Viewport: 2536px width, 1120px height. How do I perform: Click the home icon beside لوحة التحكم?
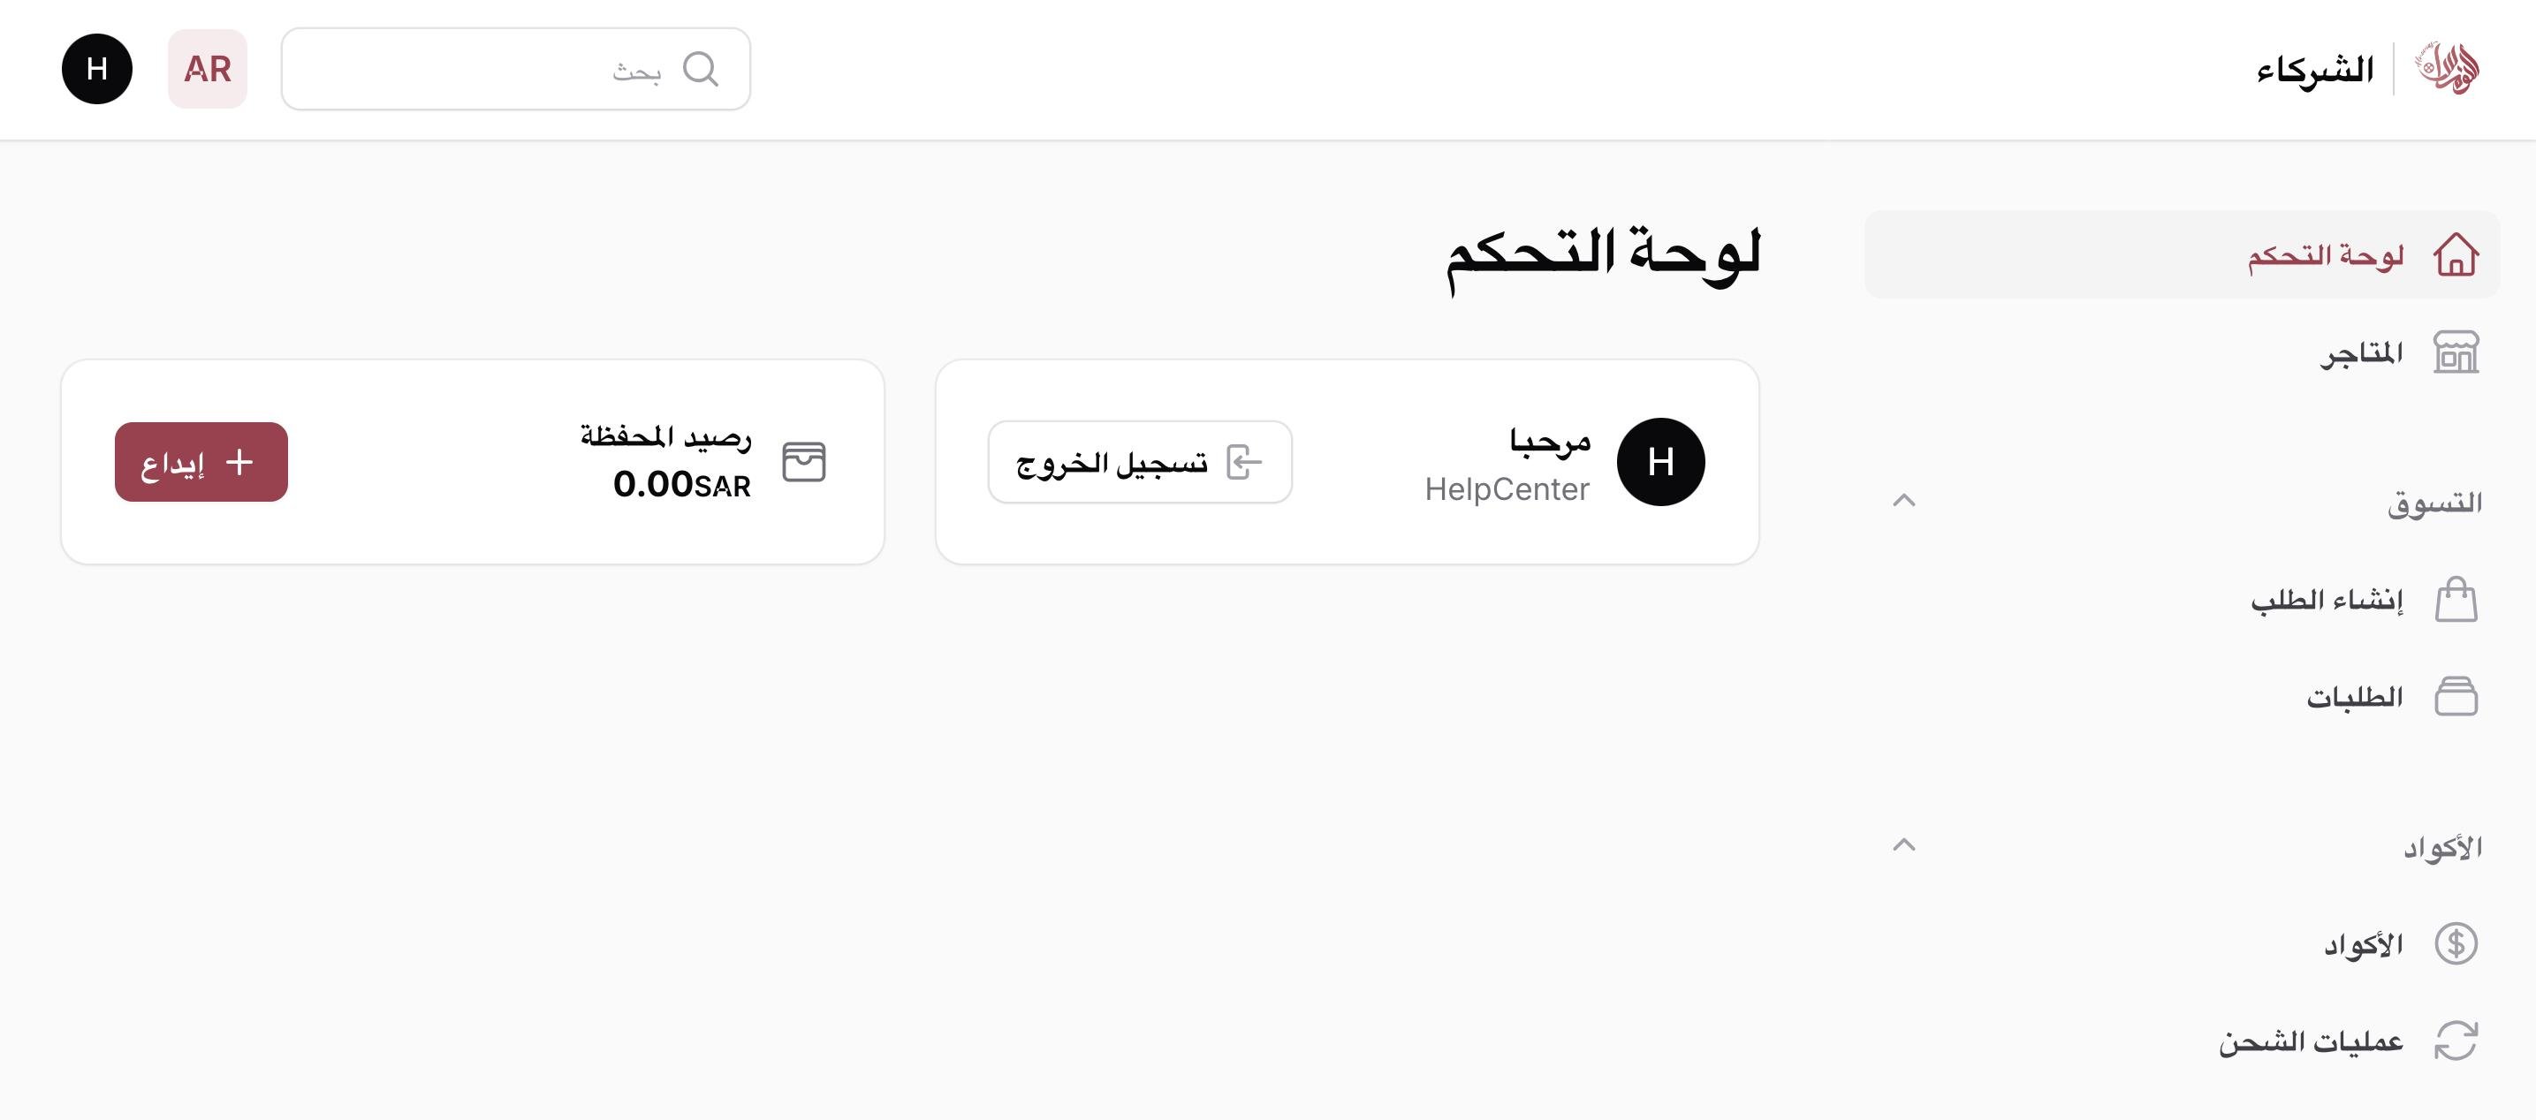pos(2456,255)
